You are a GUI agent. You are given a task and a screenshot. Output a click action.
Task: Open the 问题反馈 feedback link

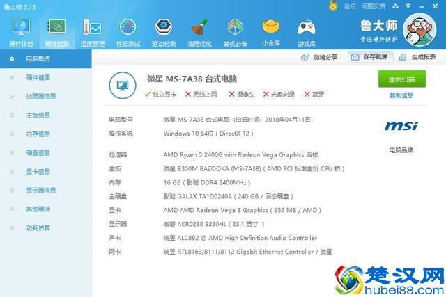coord(374,6)
